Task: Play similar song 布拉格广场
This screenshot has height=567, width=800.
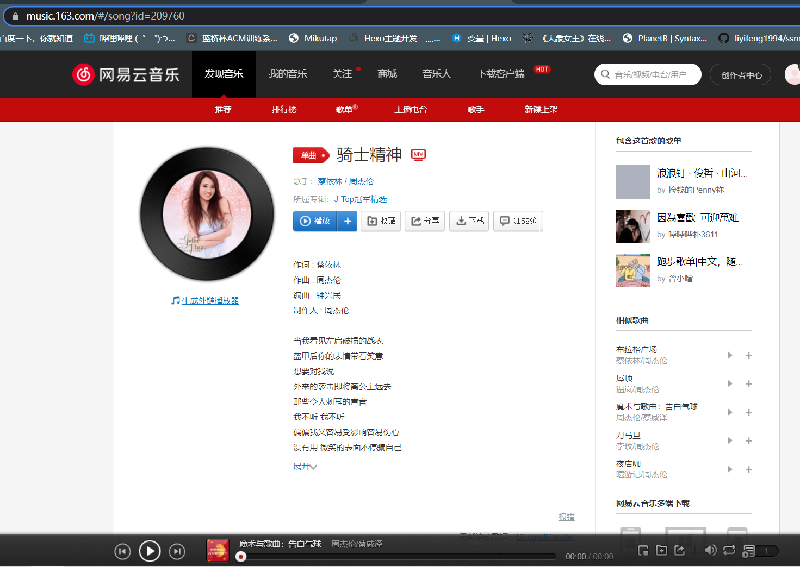Action: point(730,355)
